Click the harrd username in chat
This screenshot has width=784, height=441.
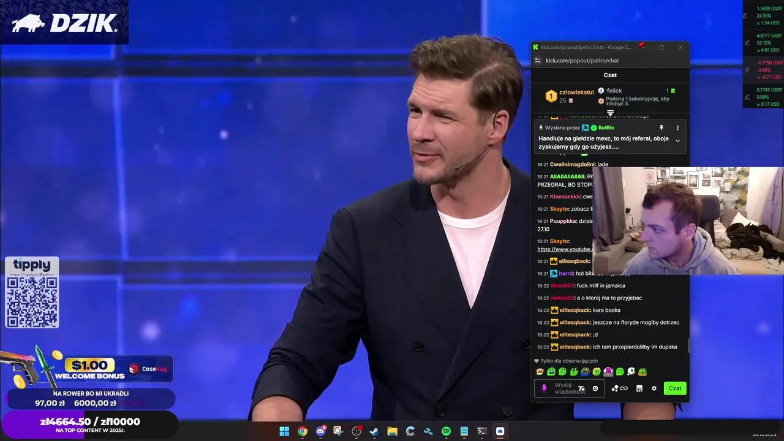click(x=566, y=273)
